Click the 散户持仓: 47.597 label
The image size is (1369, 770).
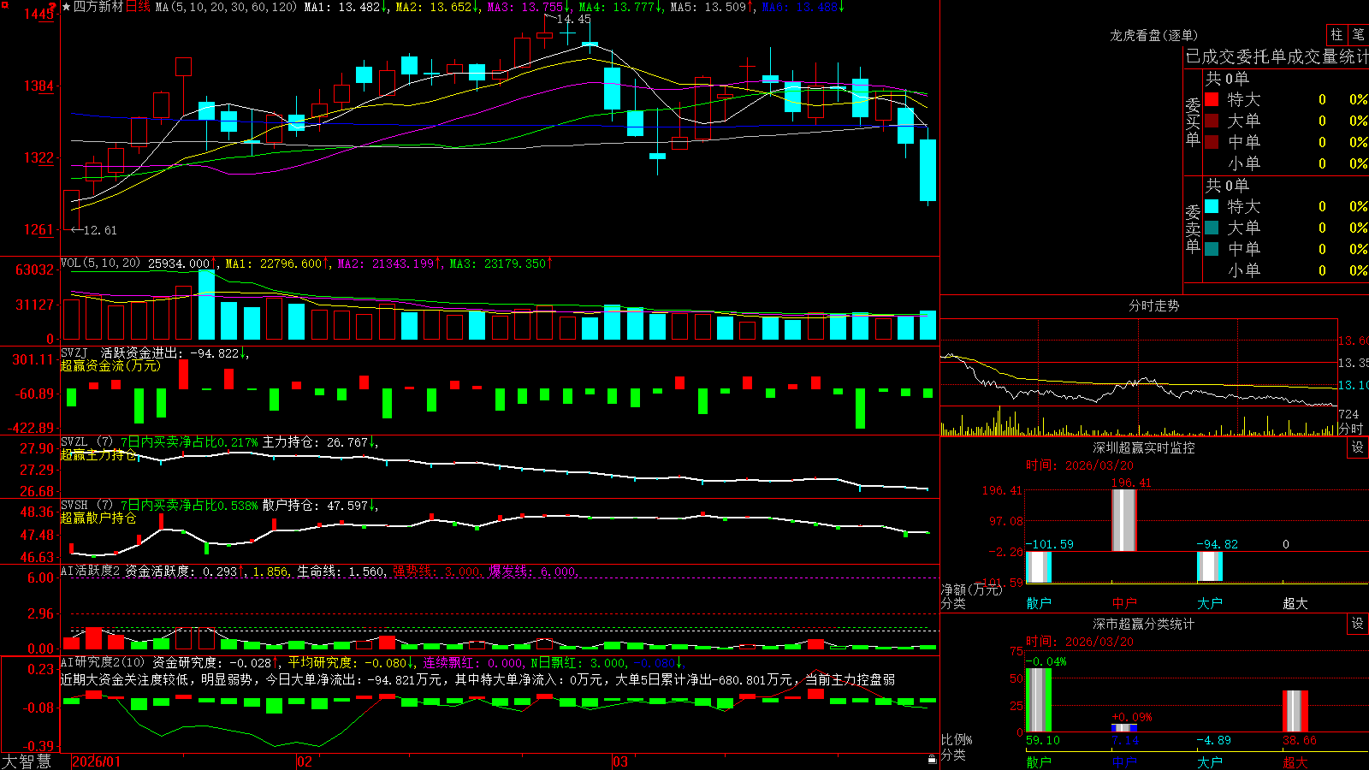[319, 506]
